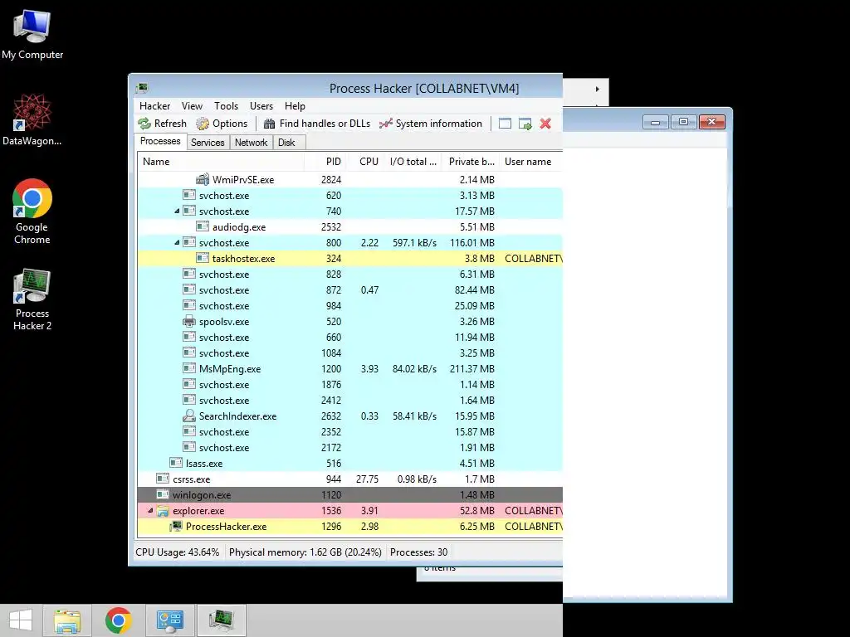Collapse svchost.exe PID 740 tree node
The height and width of the screenshot is (637, 850).
click(x=177, y=212)
